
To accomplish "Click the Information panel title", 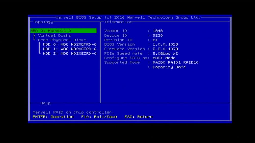I will click(118, 22).
